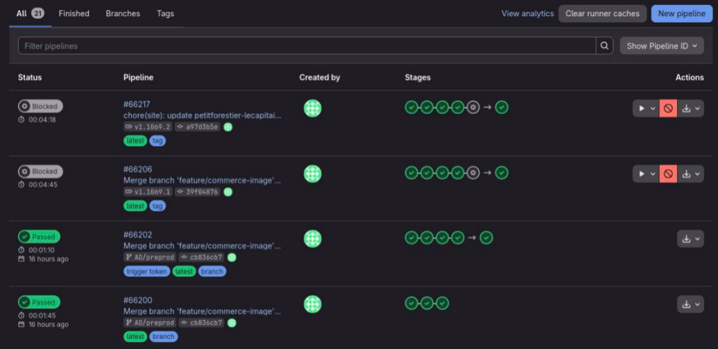This screenshot has height=349, width=718.
Task: Open pipeline #66200 link
Action: point(138,300)
